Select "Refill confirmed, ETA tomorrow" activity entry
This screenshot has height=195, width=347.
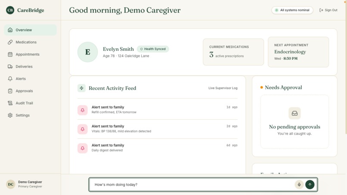coord(157,110)
